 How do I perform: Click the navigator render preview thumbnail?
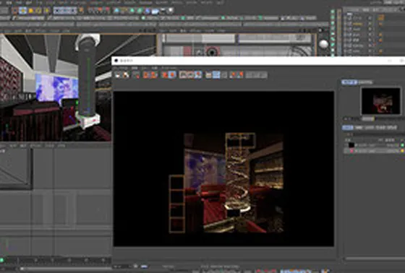tap(381, 101)
